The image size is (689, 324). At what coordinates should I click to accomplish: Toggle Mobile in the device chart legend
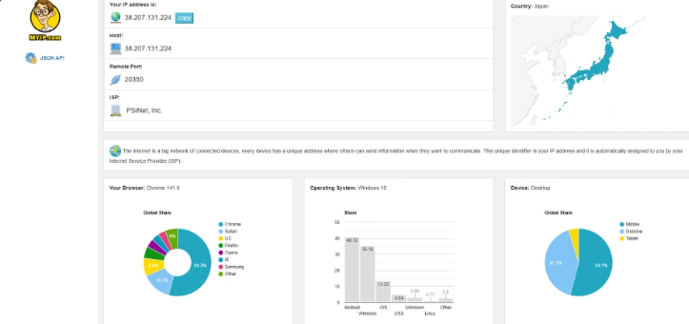[x=633, y=224]
